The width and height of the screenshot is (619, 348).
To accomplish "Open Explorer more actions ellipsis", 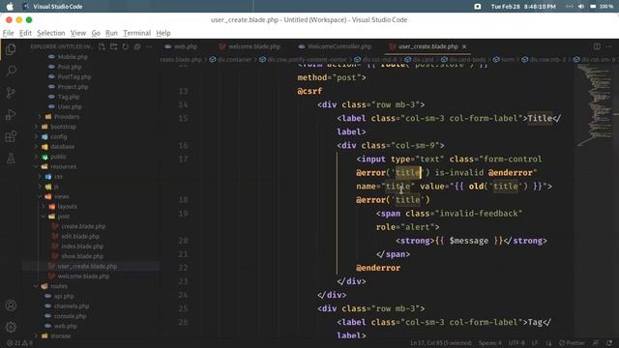I will click(149, 46).
